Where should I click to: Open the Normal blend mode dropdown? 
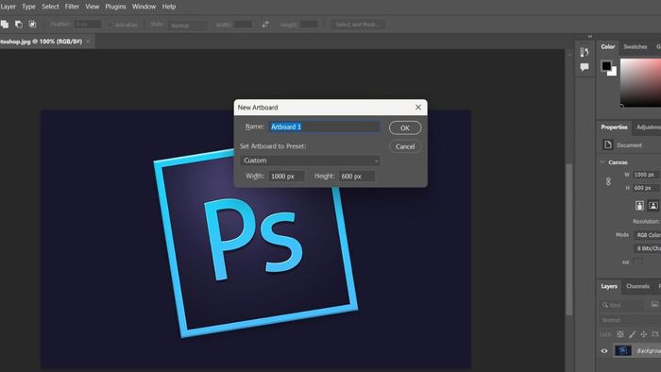point(630,320)
